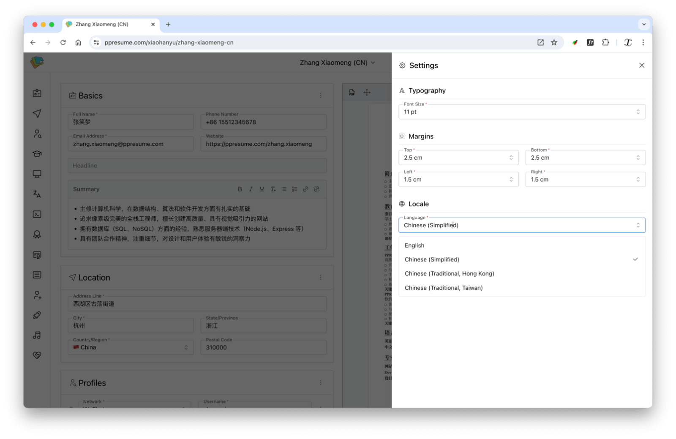Click the Location arrow sidebar icon
Screen dimensions: 676x439
click(x=37, y=113)
